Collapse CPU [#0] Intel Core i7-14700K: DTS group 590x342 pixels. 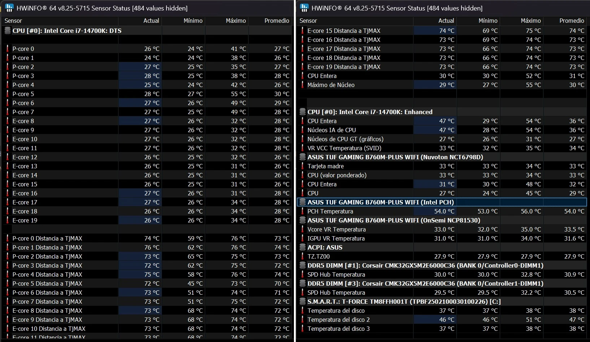point(147,31)
